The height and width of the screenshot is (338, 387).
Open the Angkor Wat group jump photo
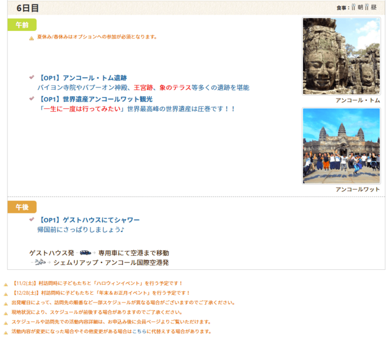point(341,145)
